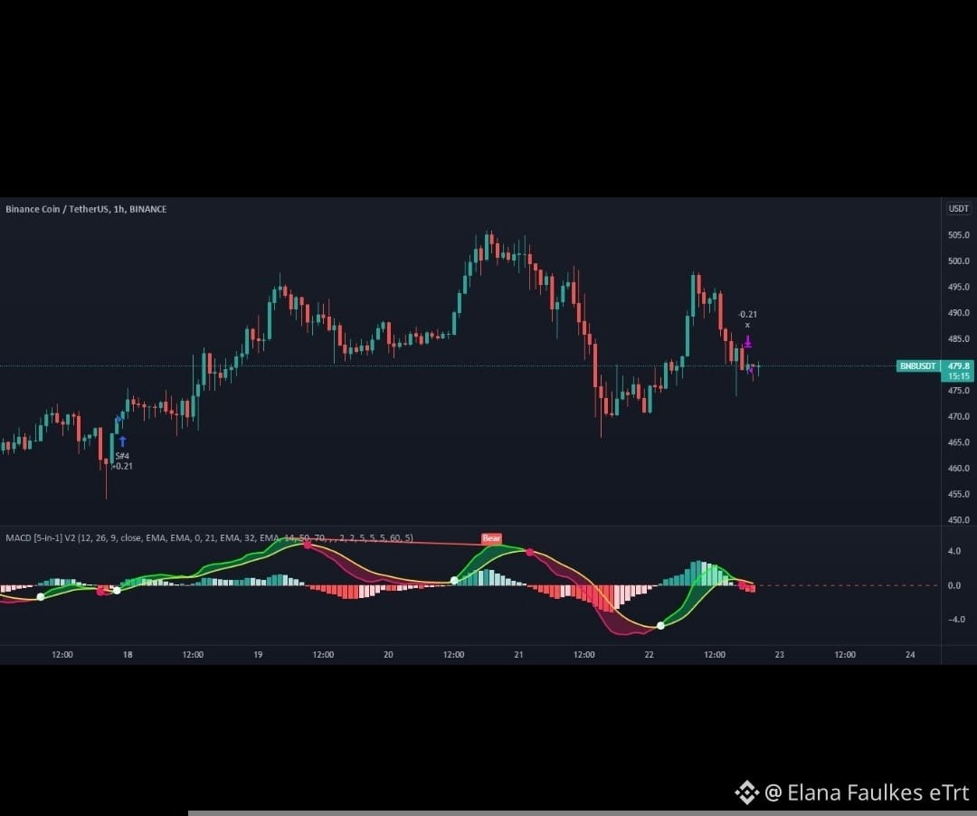Click the S#4 trade annotation text
The height and width of the screenshot is (816, 977).
click(x=122, y=456)
